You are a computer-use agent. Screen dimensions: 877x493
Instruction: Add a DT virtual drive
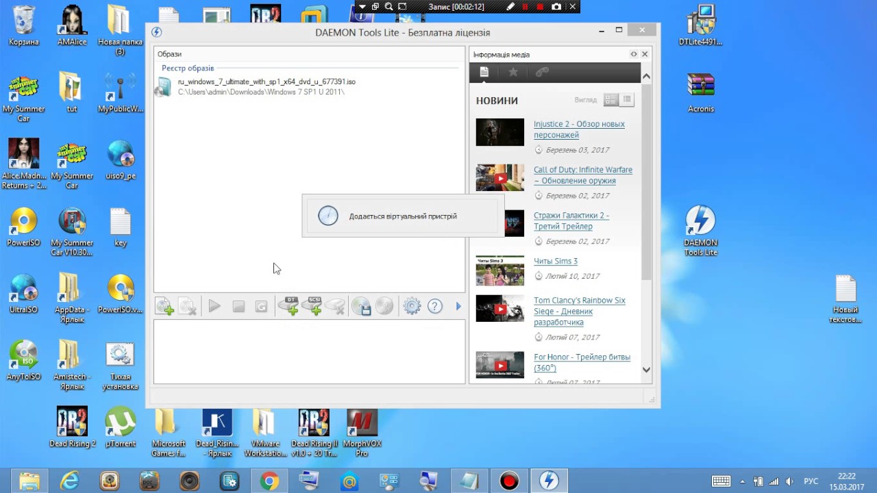288,305
